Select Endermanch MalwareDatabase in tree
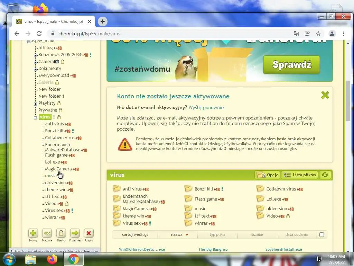The width and height of the screenshot is (354, 266). [x=63, y=147]
